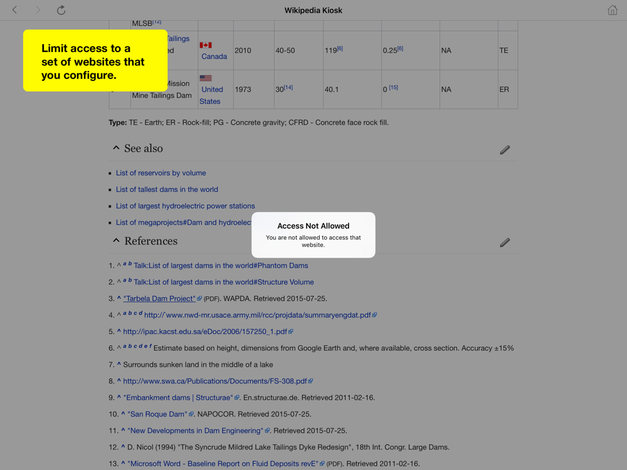Open the ipac.kacst.edu.sa PDF link
Image resolution: width=627 pixels, height=470 pixels.
coord(205,332)
